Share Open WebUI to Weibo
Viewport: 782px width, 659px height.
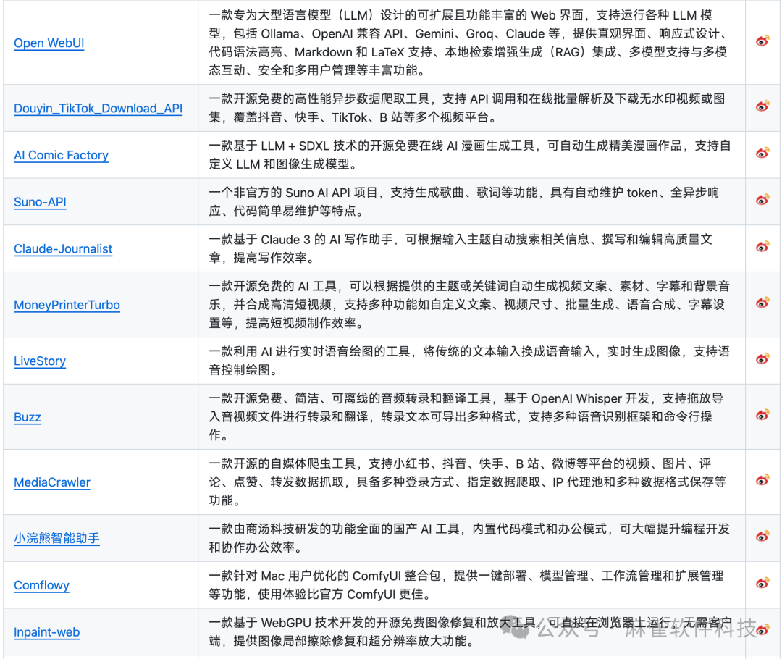762,41
